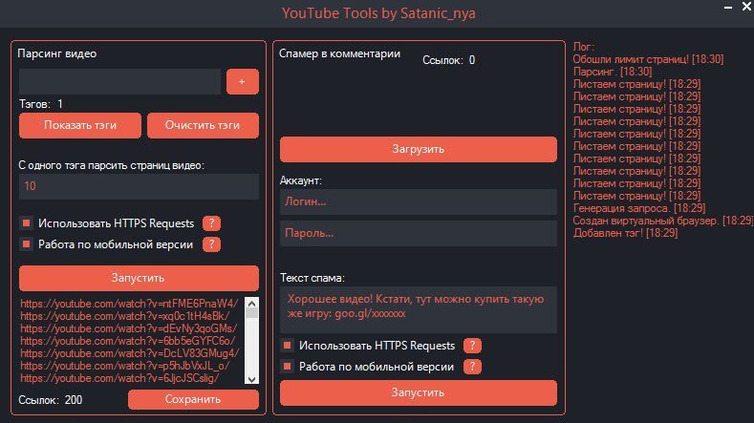Image resolution: width=754 pixels, height=423 pixels.
Task: Toggle parser 'Использовать HTTPS Requests' checkbox
Action: [x=26, y=223]
